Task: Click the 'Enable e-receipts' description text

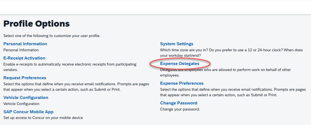Action: pyautogui.click(x=70, y=64)
